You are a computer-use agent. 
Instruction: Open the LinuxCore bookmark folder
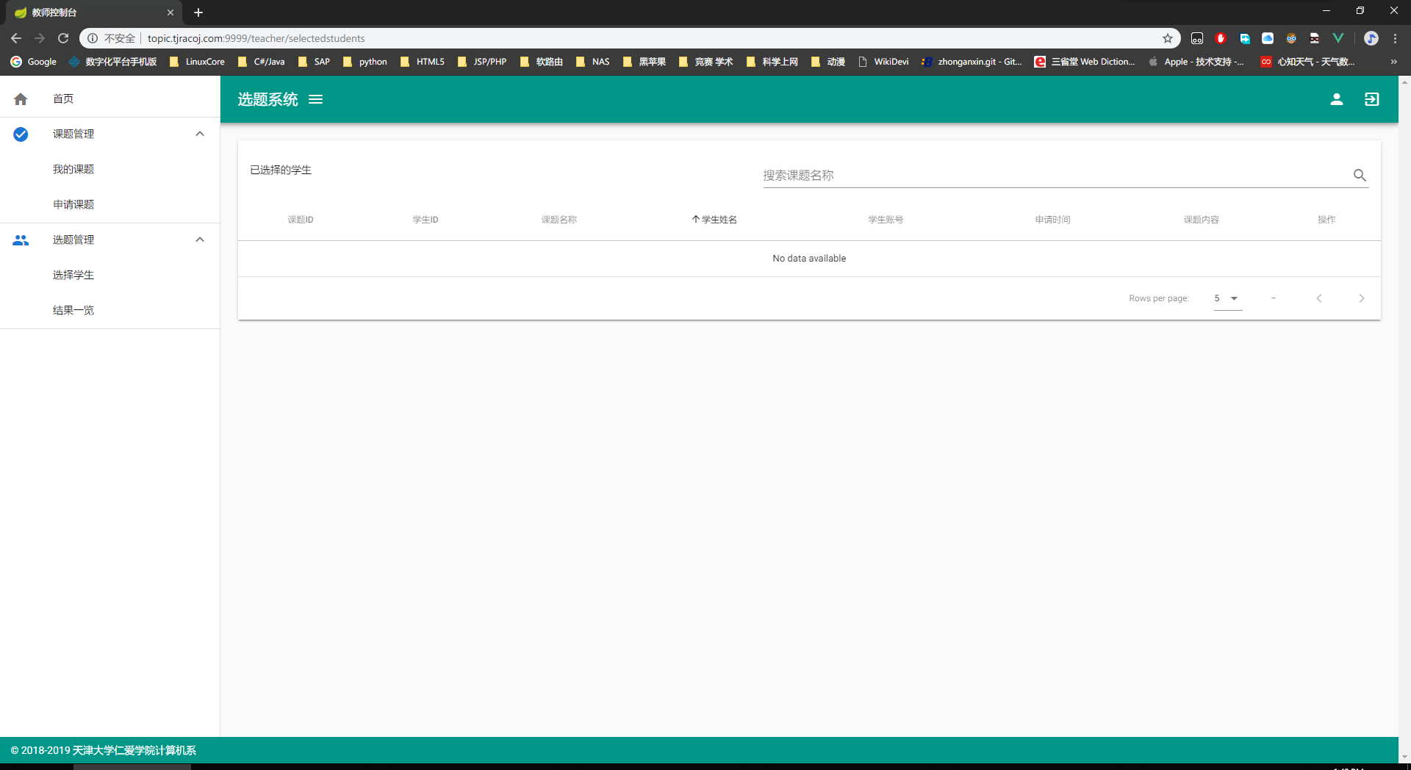[197, 62]
